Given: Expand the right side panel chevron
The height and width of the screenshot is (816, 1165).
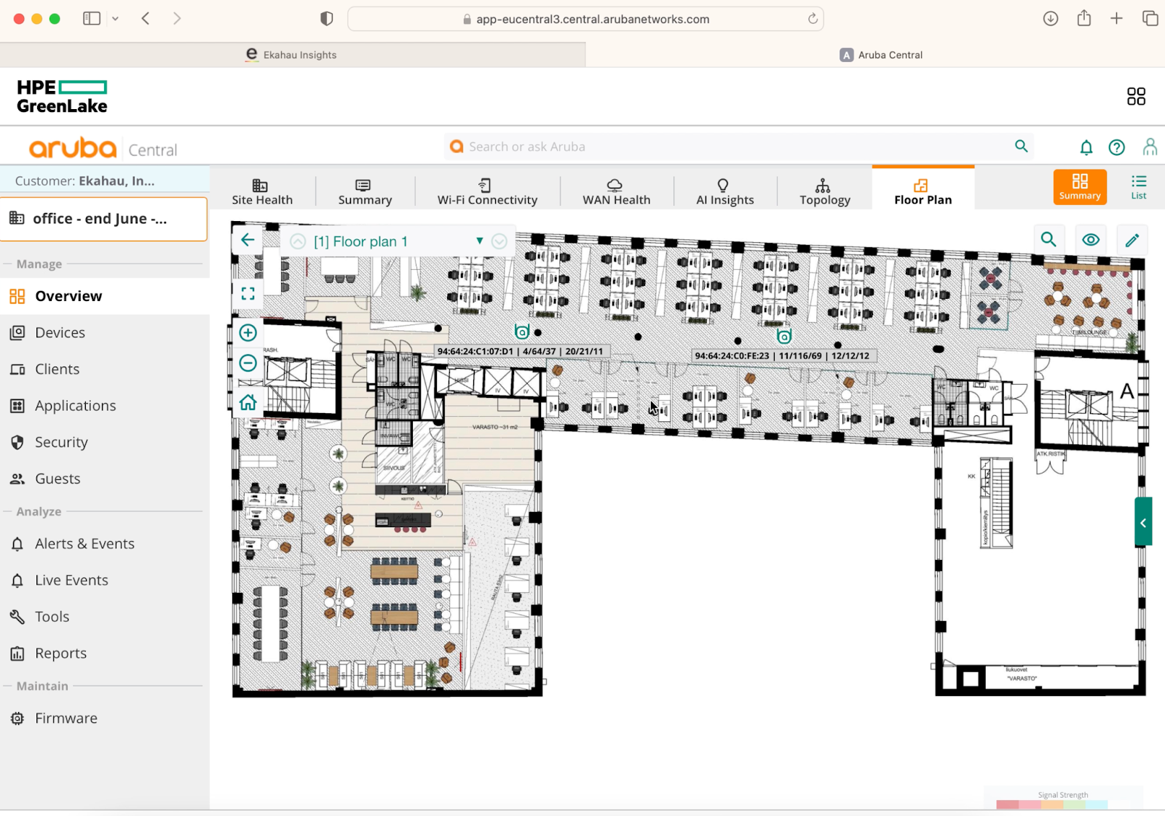Looking at the screenshot, I should tap(1143, 522).
